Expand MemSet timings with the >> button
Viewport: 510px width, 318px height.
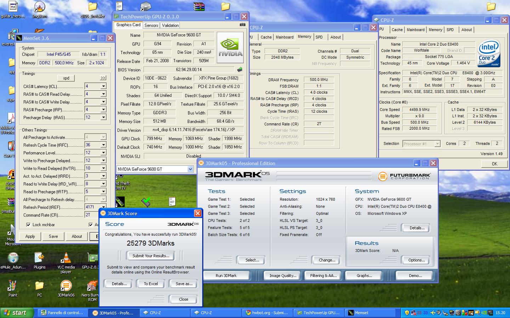[x=103, y=78]
